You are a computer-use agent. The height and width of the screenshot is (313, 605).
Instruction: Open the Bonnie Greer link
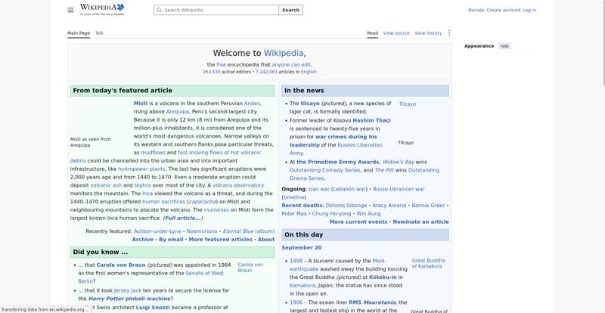click(428, 206)
